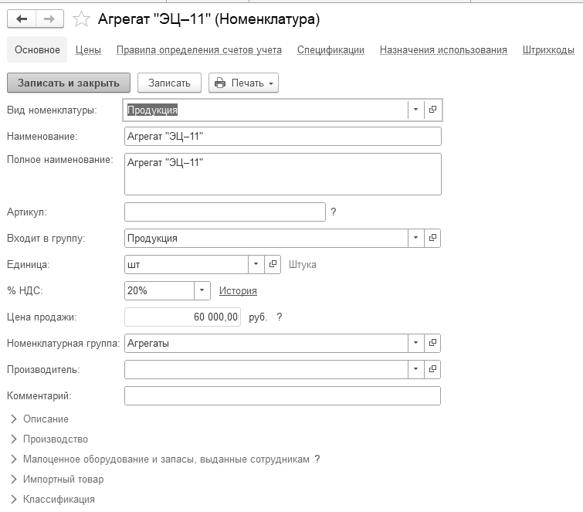This screenshot has width=583, height=512.
Task: Click the Цена продажи 60 000,00 field
Action: (x=182, y=317)
